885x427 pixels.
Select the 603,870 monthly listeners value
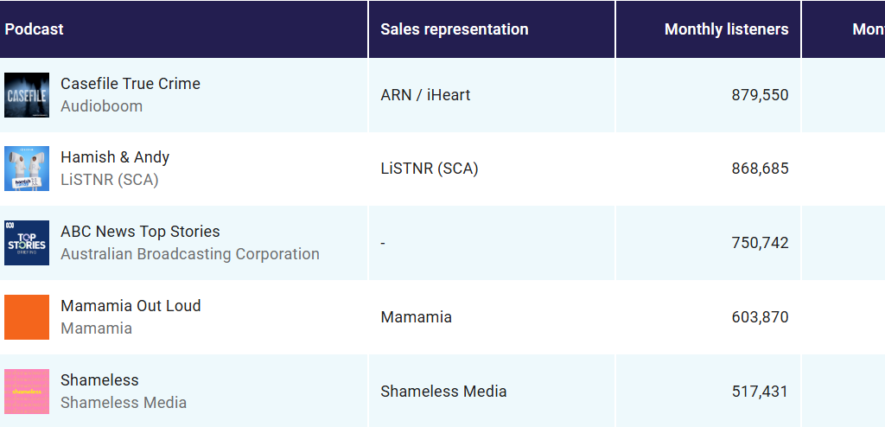click(x=760, y=317)
